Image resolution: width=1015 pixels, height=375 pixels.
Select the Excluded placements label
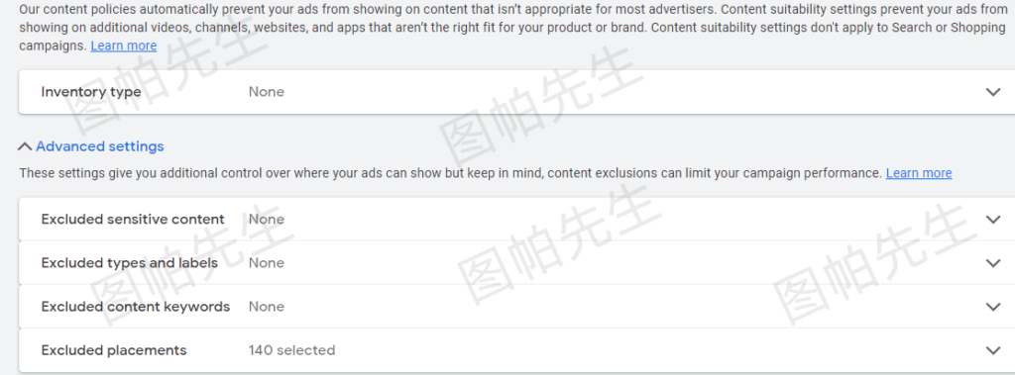(x=114, y=350)
